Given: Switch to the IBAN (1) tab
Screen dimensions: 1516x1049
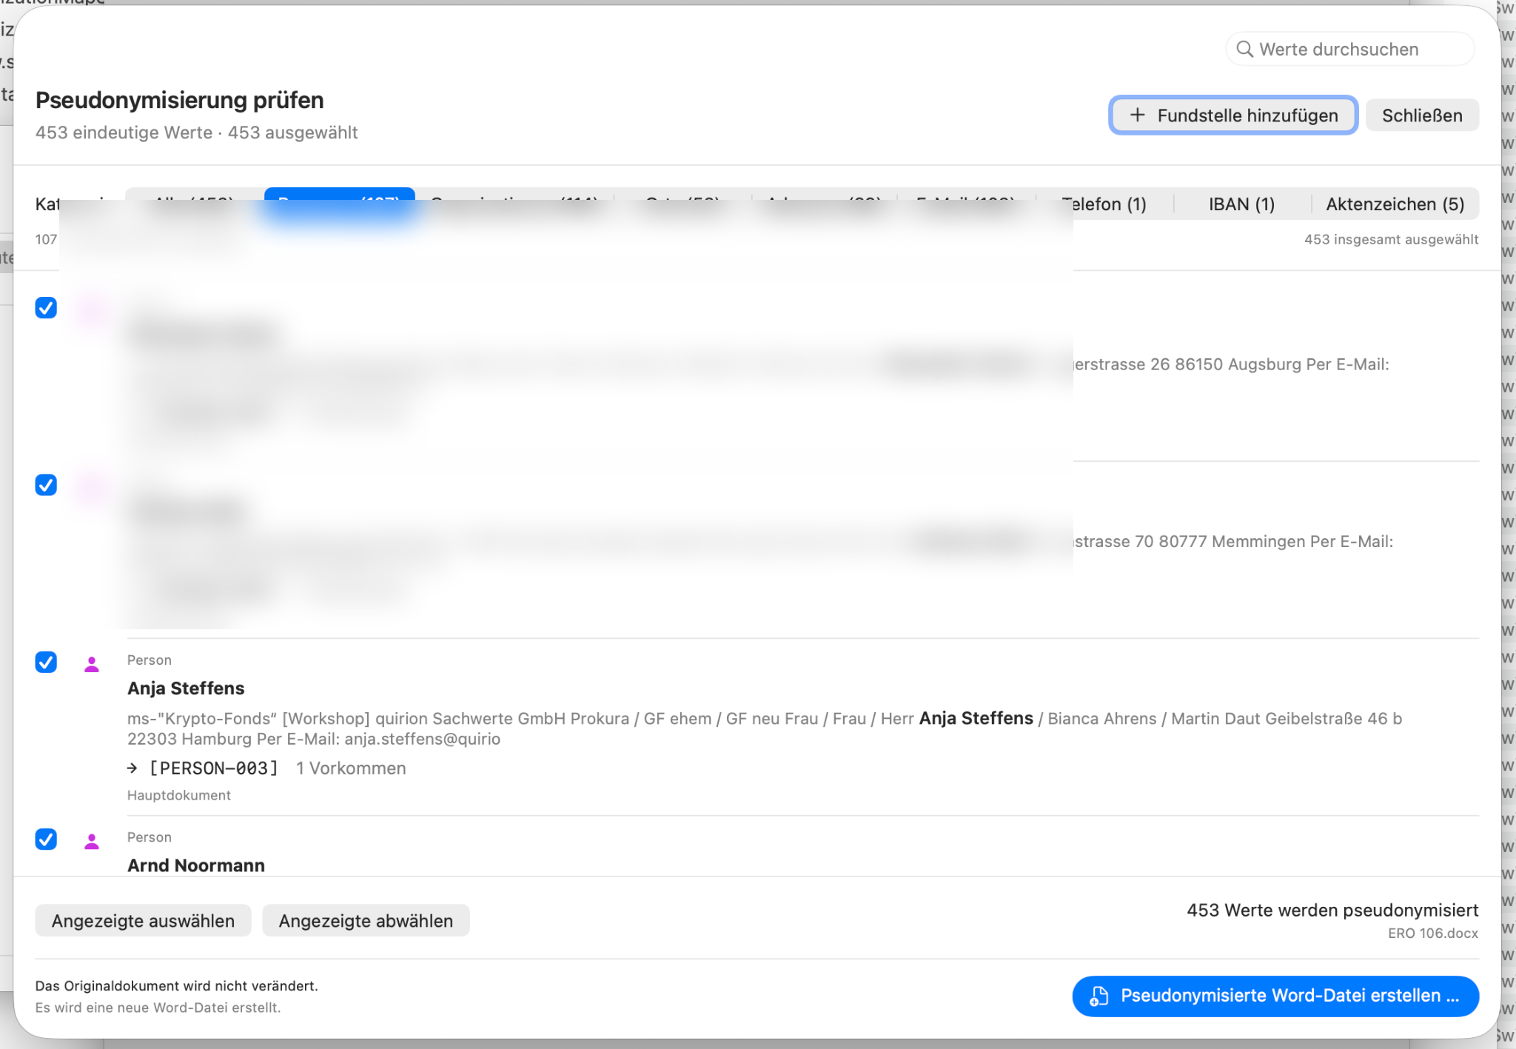Looking at the screenshot, I should (1241, 204).
